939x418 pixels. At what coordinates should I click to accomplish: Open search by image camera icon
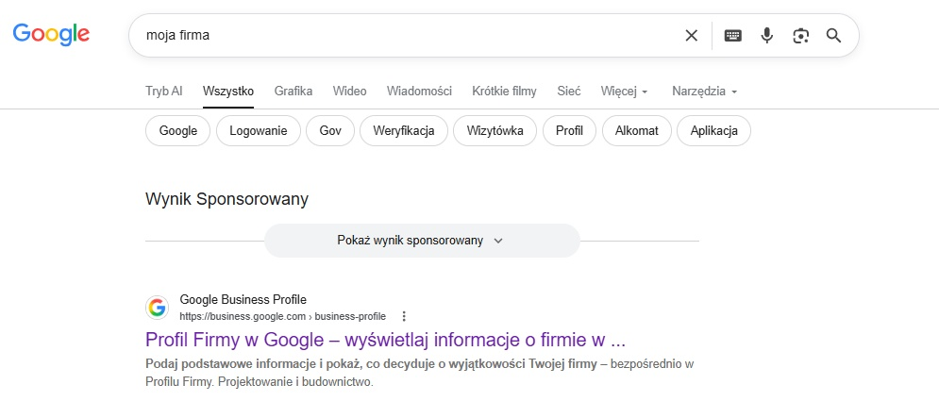(800, 35)
